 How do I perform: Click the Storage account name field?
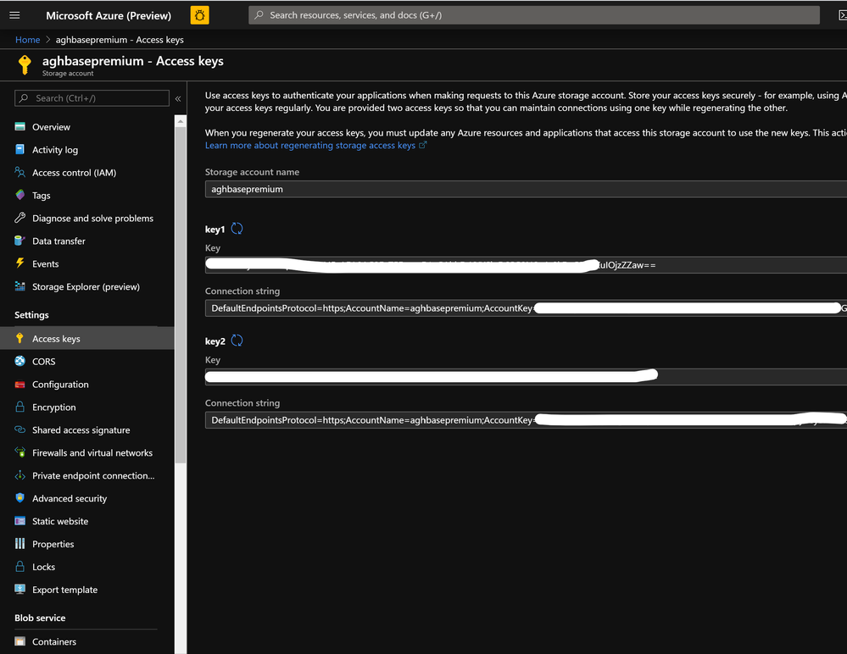[527, 189]
